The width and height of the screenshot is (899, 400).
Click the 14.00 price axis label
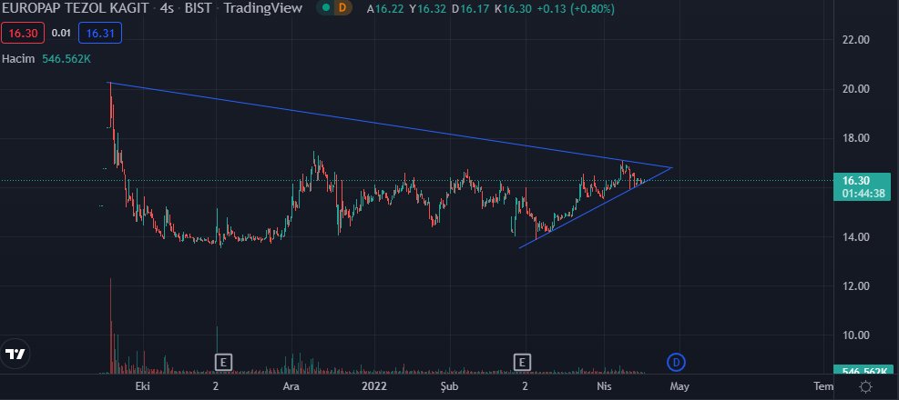coord(856,237)
